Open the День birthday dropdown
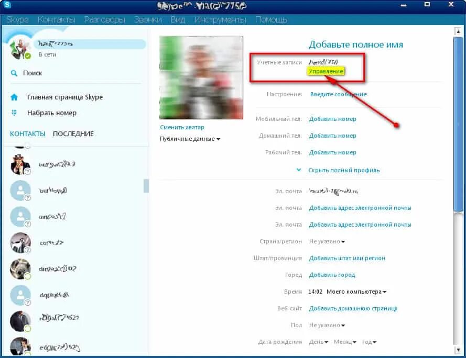This screenshot has width=466, height=358. pyautogui.click(x=319, y=342)
